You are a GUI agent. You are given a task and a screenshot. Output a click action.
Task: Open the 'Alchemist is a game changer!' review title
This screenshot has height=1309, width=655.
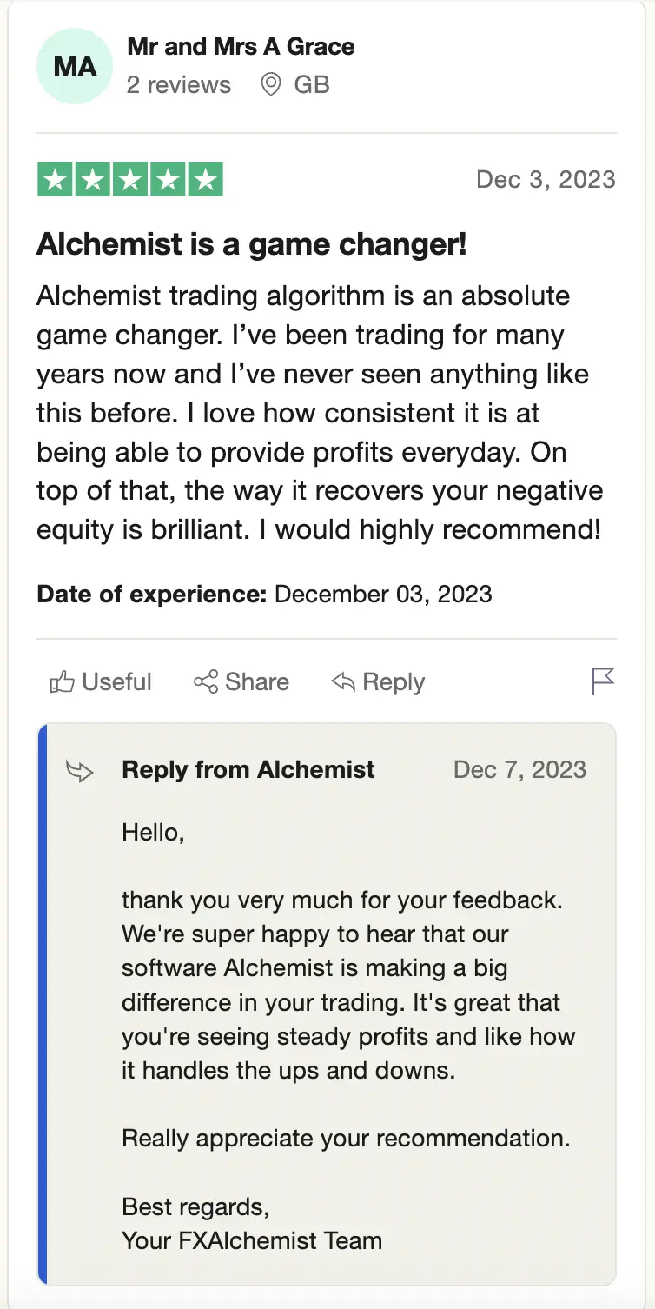(252, 245)
